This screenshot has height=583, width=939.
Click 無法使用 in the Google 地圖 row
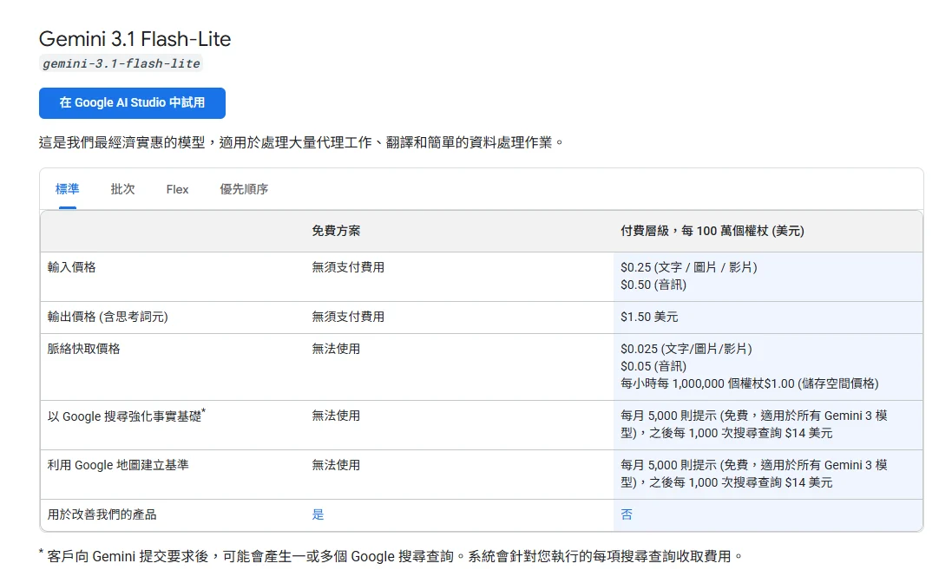(336, 465)
